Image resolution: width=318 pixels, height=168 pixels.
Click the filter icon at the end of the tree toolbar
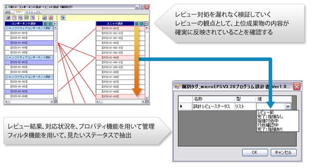click(x=63, y=18)
